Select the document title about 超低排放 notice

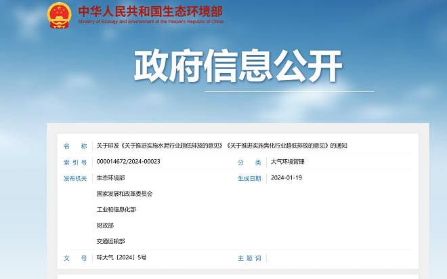221,146
